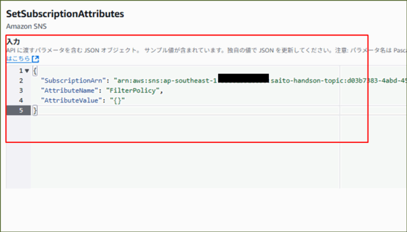407x232 pixels.
Task: Select line number 4 in the gutter
Action: point(21,100)
